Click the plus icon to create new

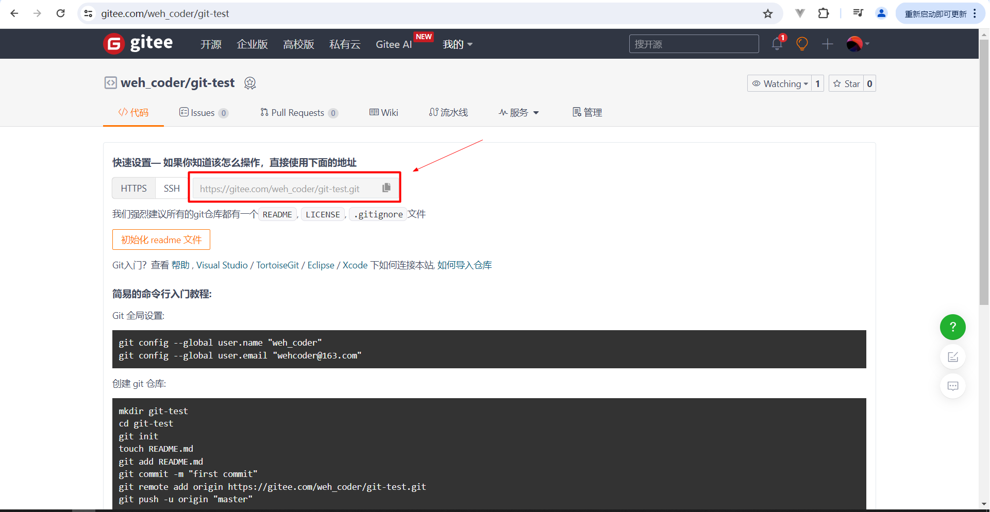(x=827, y=44)
